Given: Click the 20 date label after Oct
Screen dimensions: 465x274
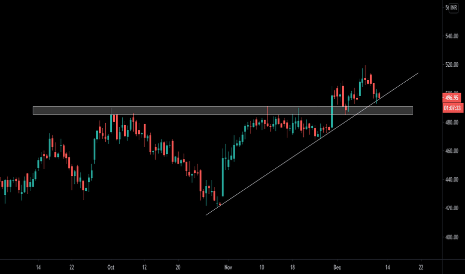Looking at the screenshot, I should pyautogui.click(x=178, y=268).
